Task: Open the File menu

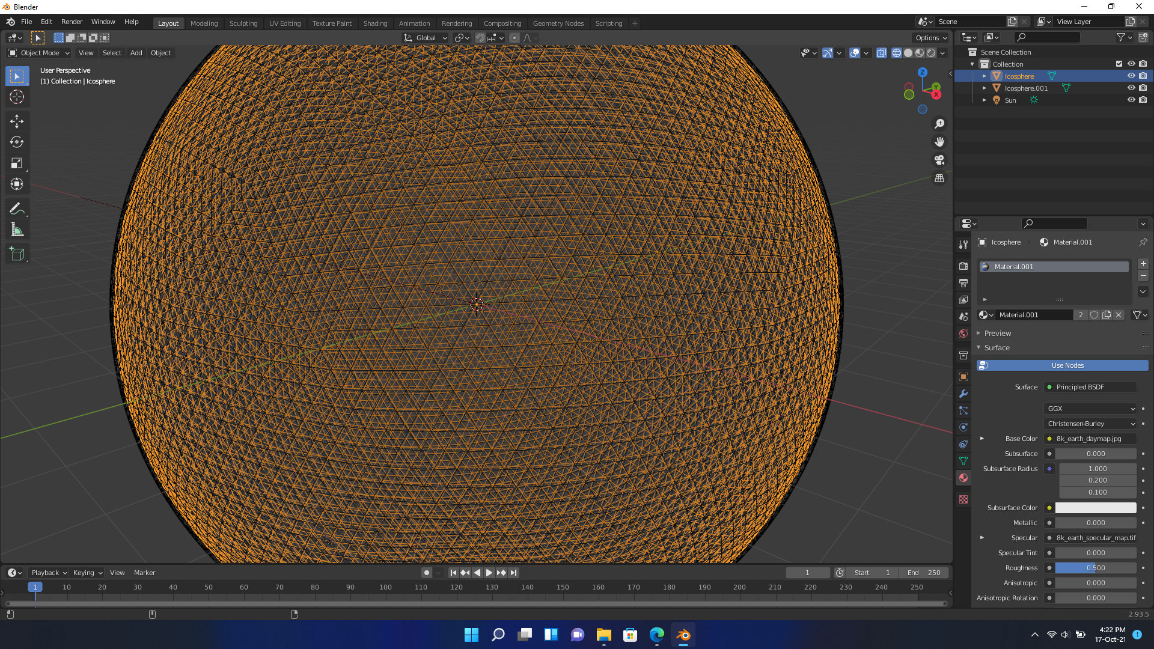Action: pyautogui.click(x=26, y=22)
